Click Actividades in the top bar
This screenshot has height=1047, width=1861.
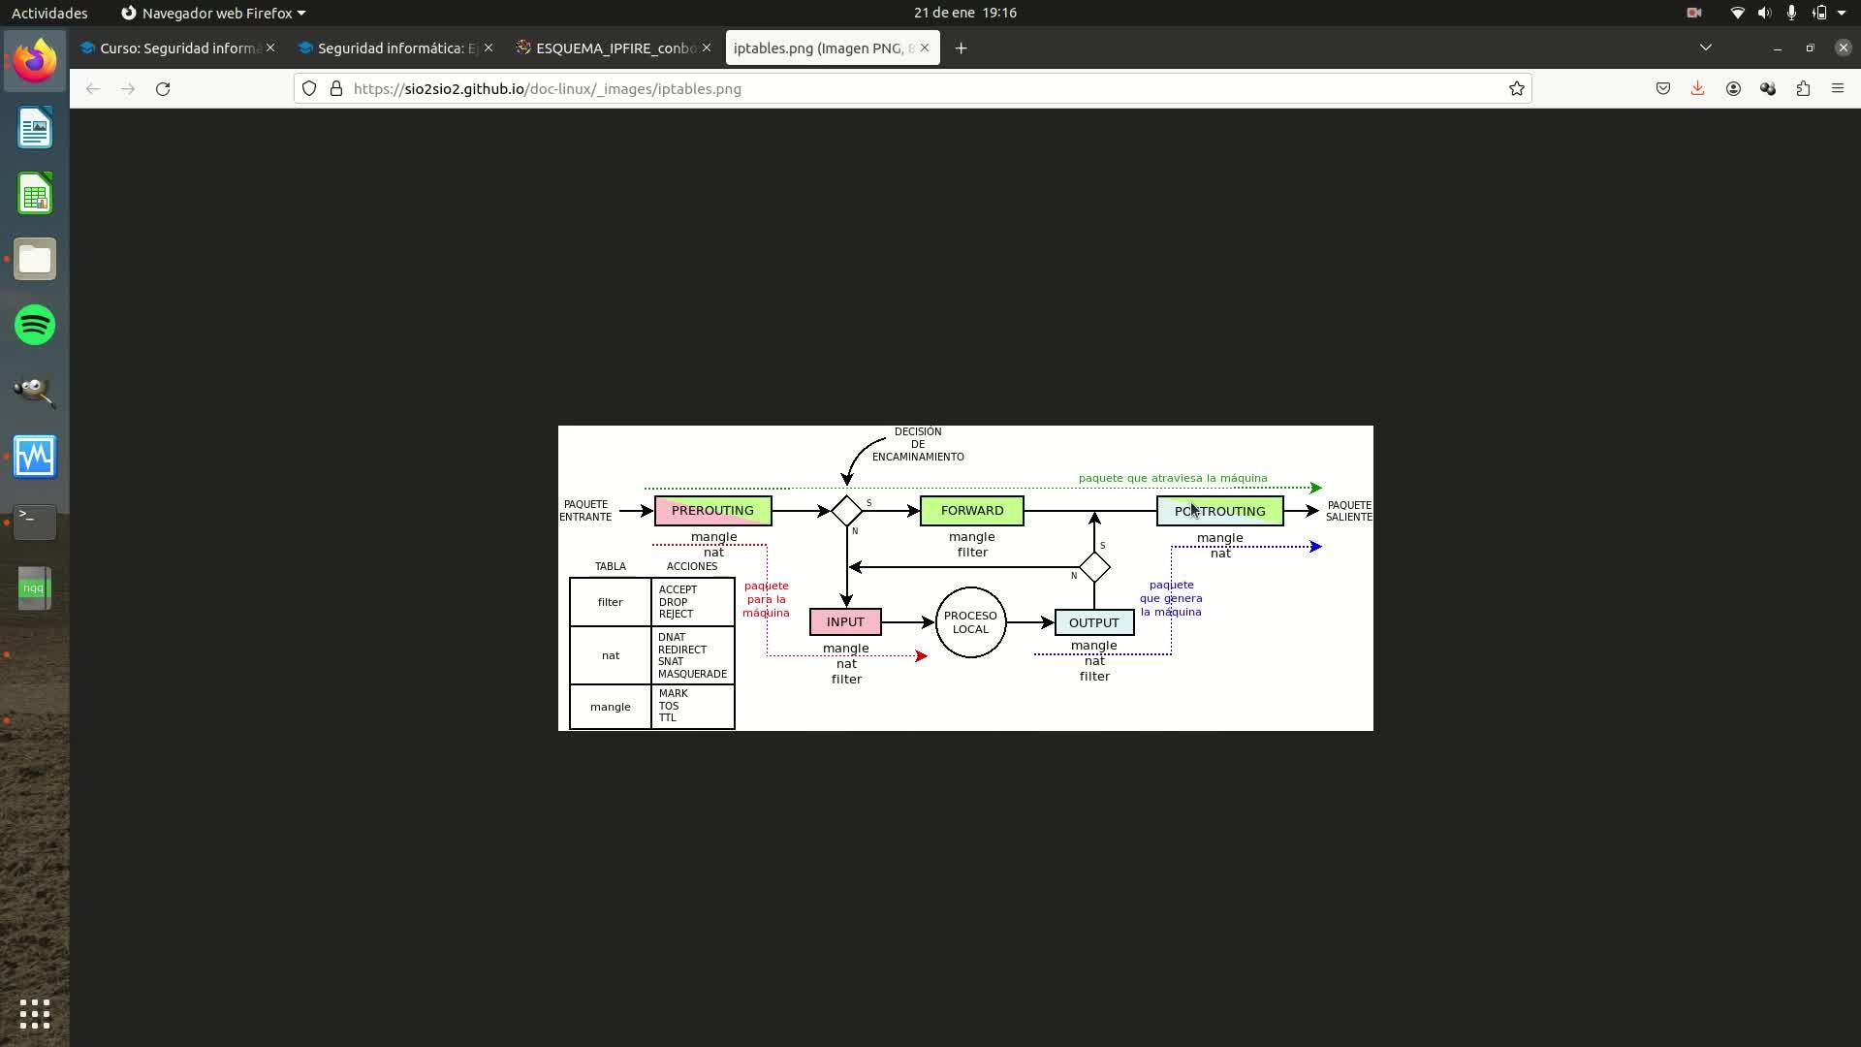point(49,13)
